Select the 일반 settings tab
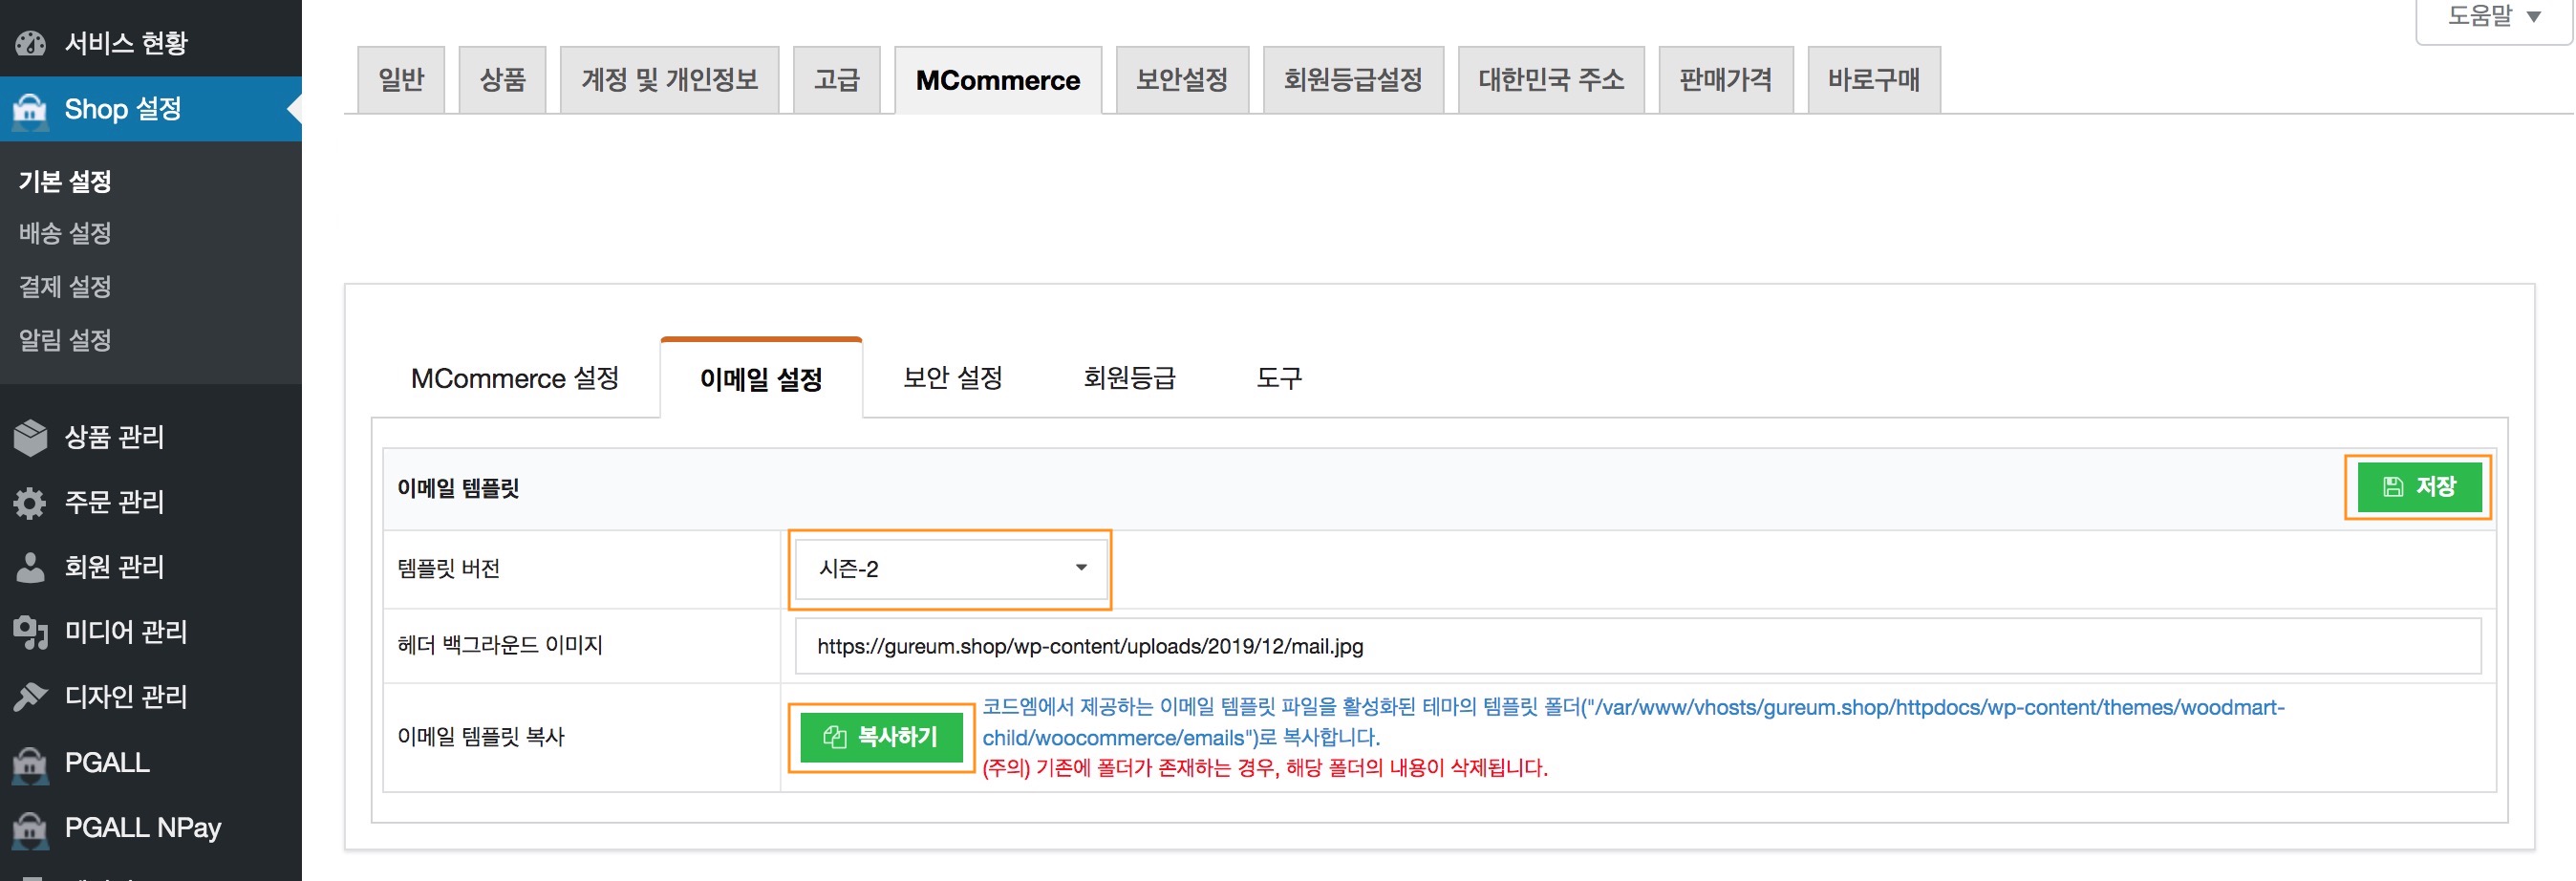Viewport: 2576px width, 881px height. coord(400,79)
